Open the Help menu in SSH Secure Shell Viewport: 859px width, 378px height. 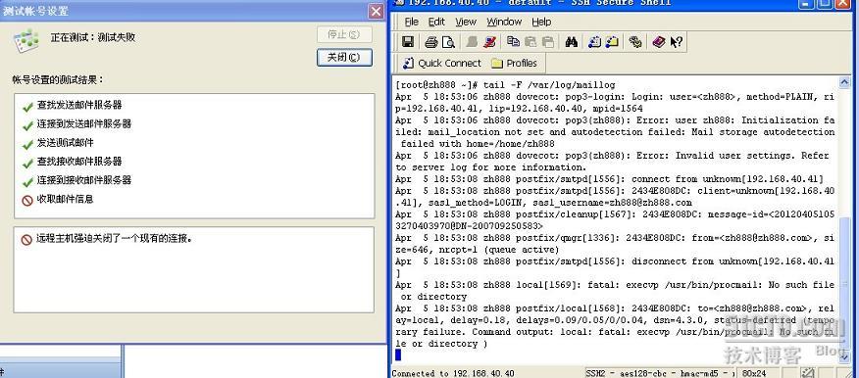pos(541,22)
